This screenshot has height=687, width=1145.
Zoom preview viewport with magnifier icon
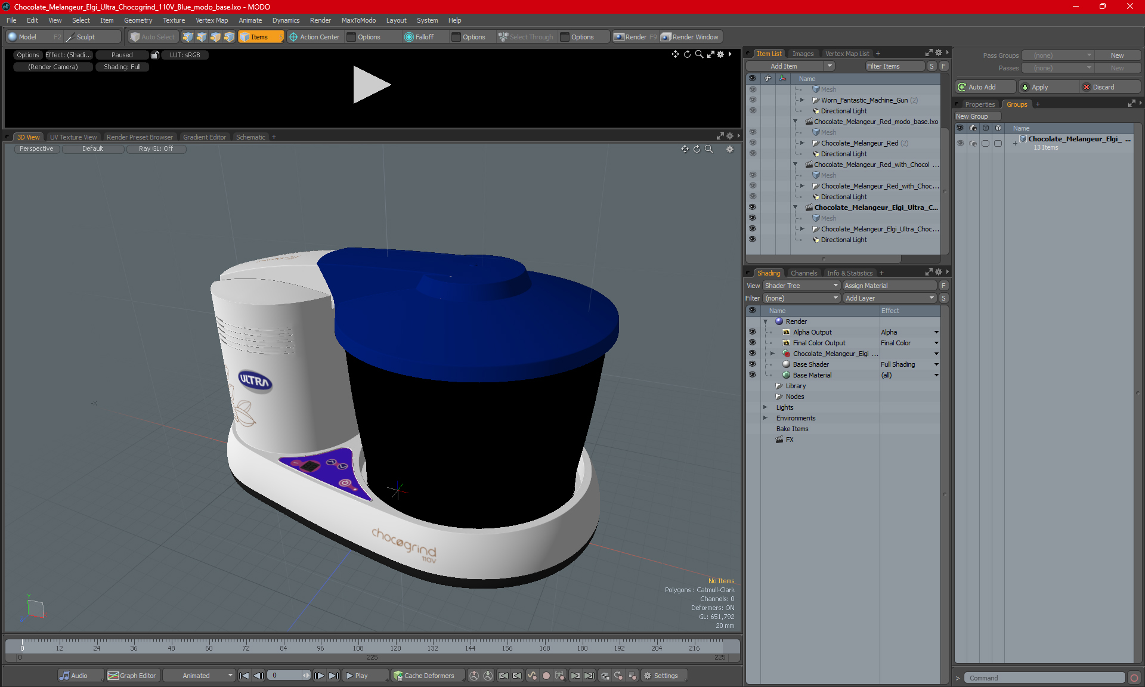(699, 54)
